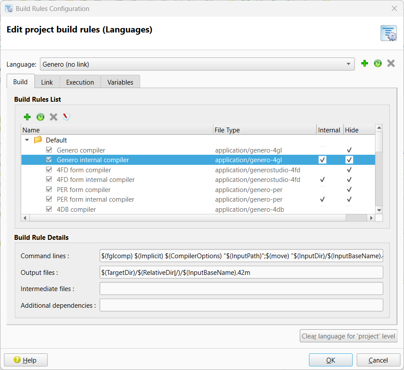Duplicate the current language
This screenshot has height=370, width=404.
click(x=378, y=63)
